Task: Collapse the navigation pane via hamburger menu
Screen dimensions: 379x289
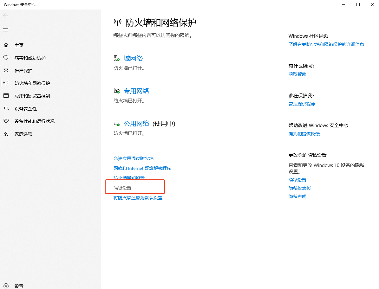Action: tap(6, 30)
